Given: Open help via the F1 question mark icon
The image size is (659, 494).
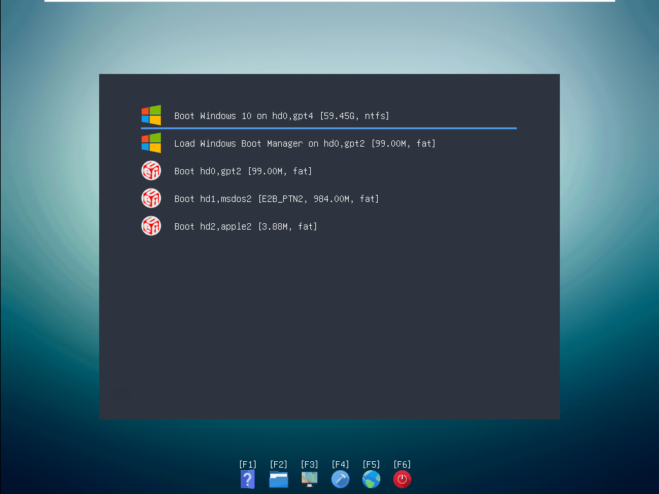Looking at the screenshot, I should point(248,479).
